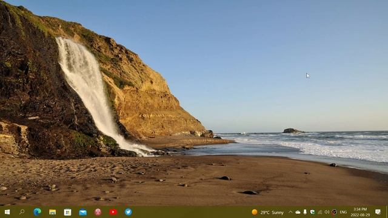Open Microsoft Store from taskbar

click(x=67, y=212)
